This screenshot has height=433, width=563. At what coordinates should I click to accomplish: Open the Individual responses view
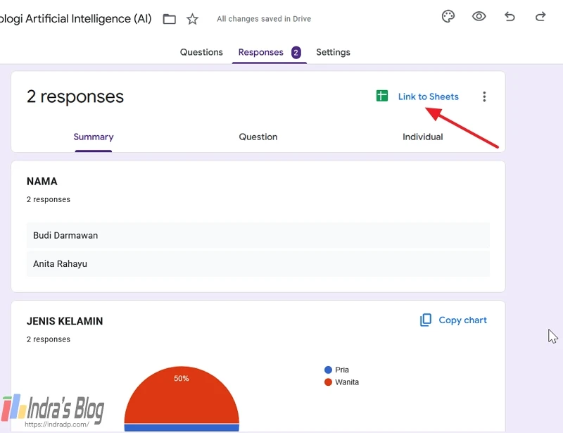pyautogui.click(x=422, y=137)
